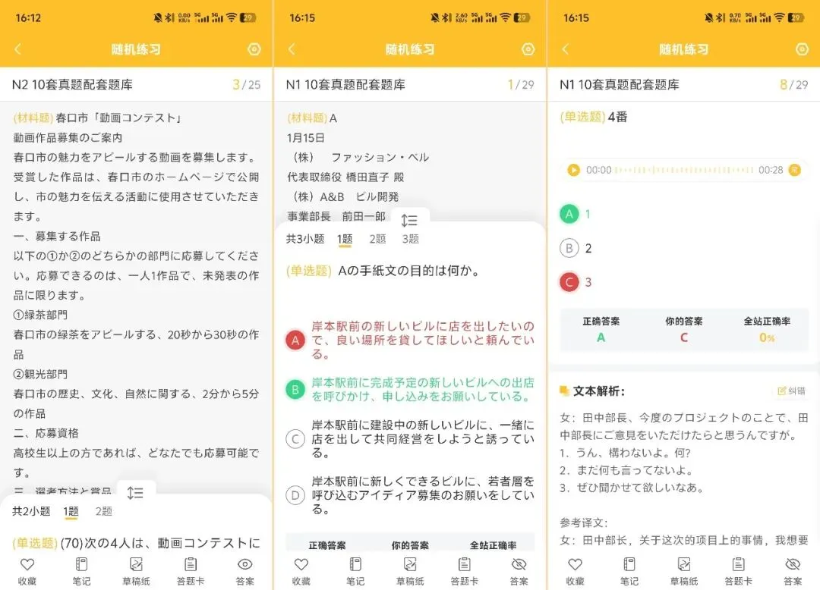Tap the 收藏 heart on the listening question screen
820x590 pixels.
pos(575,565)
